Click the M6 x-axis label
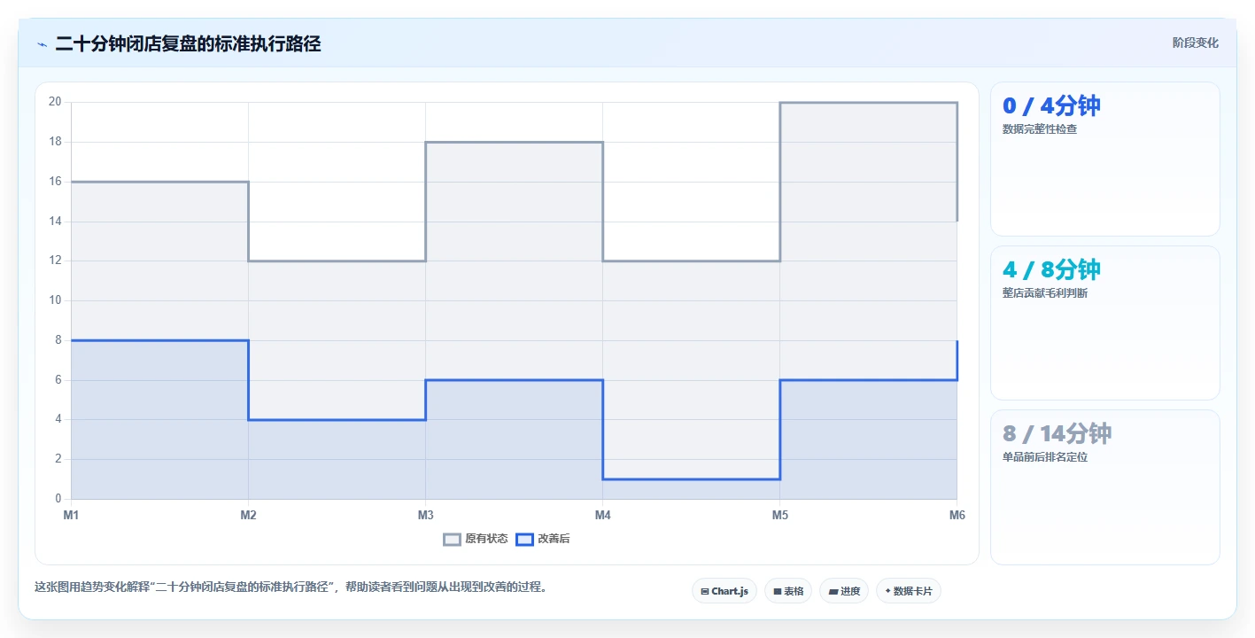 tap(957, 515)
